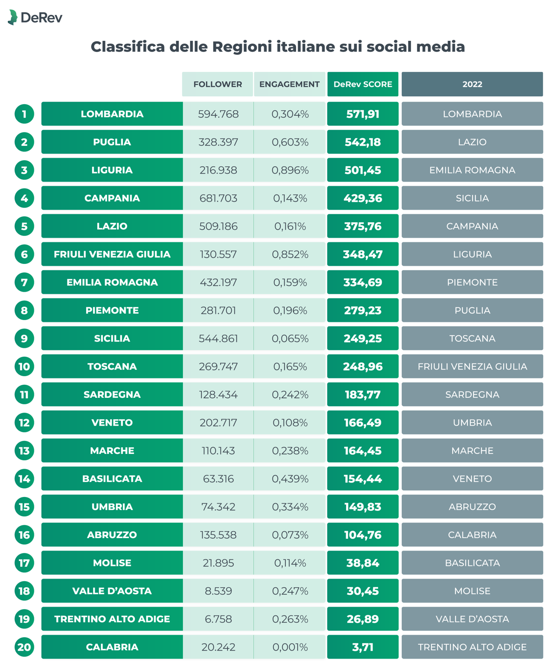Click the rank 10 circle badge

pos(24,366)
